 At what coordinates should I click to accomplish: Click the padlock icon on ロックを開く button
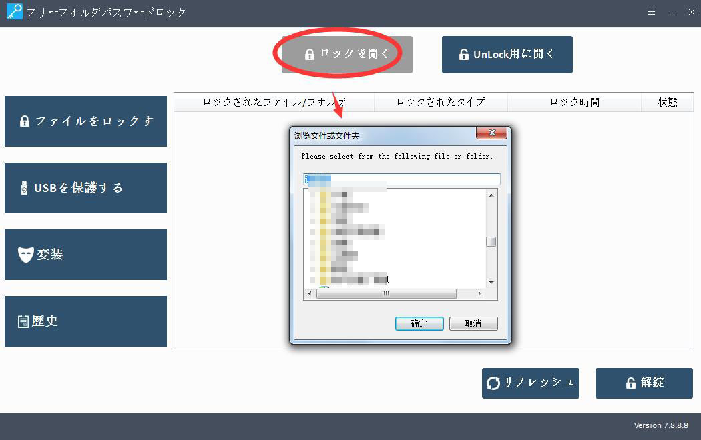[309, 55]
